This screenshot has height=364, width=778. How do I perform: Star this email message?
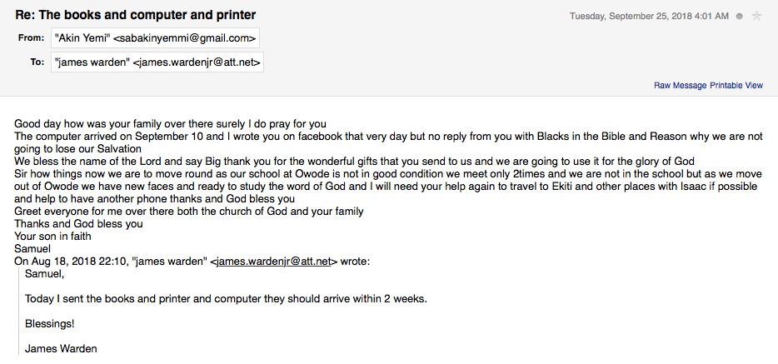point(756,16)
